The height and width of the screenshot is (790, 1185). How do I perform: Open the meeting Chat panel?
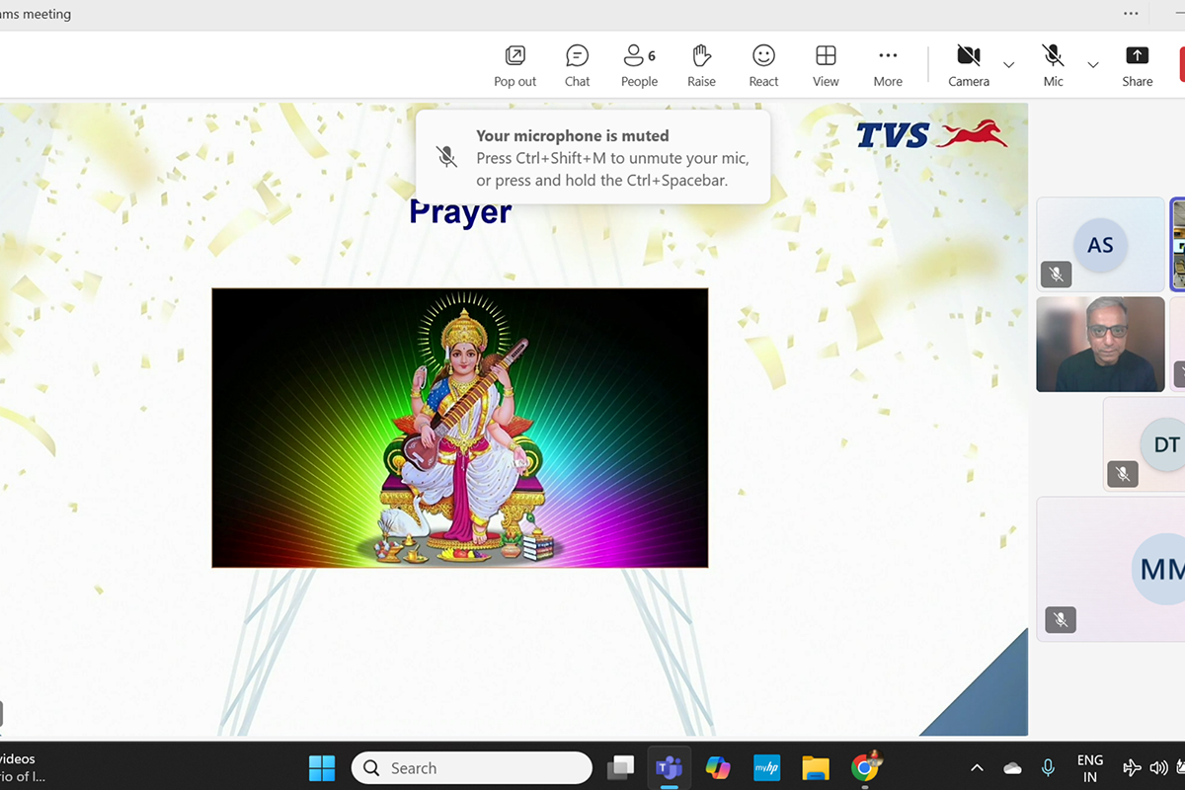578,66
